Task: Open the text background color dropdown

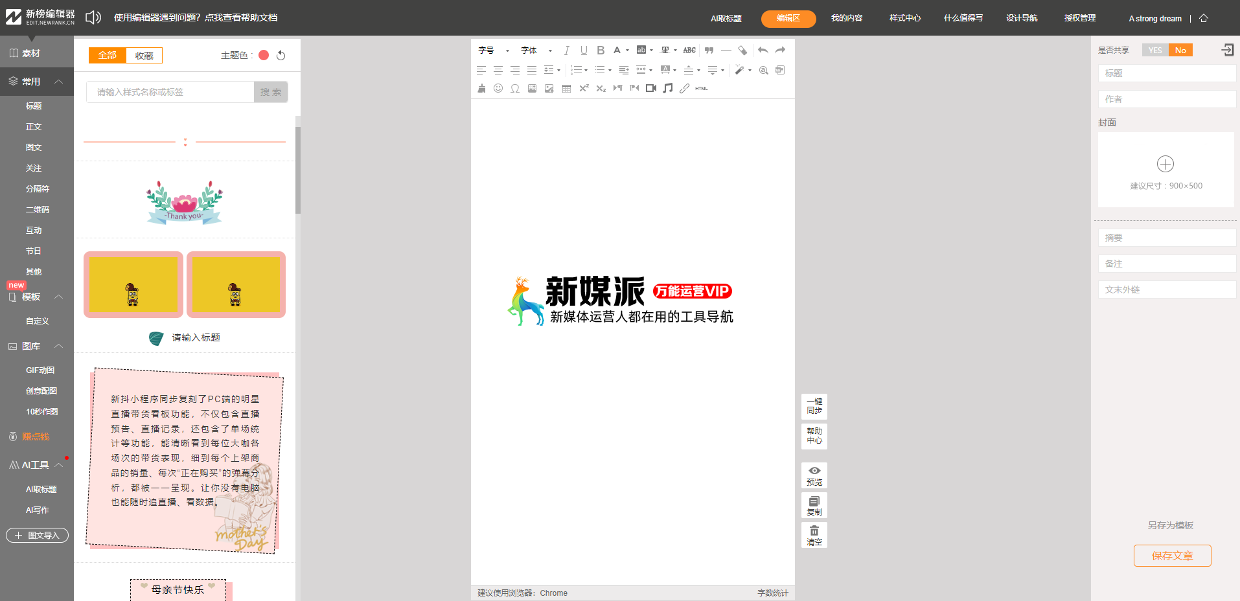Action: coord(651,51)
